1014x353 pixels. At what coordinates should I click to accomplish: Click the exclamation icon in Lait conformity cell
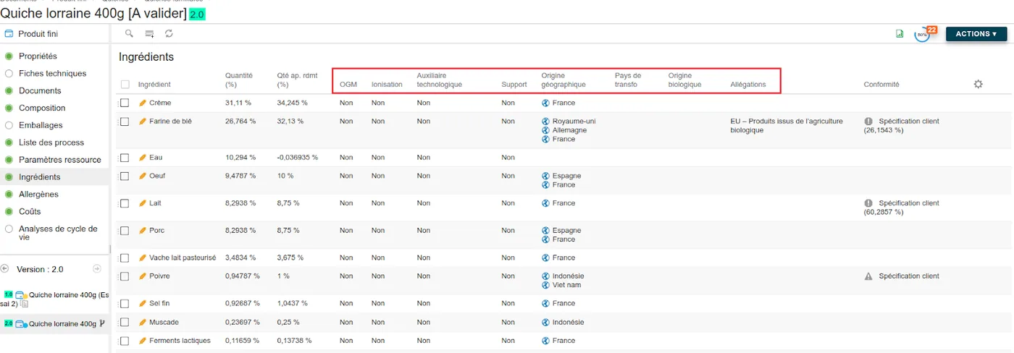tap(868, 203)
